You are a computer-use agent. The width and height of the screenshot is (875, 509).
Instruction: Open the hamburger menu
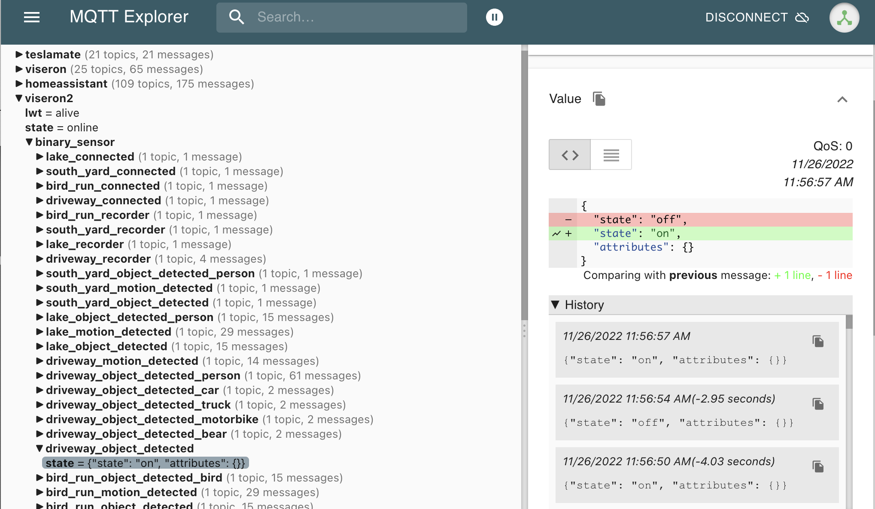pyautogui.click(x=32, y=17)
